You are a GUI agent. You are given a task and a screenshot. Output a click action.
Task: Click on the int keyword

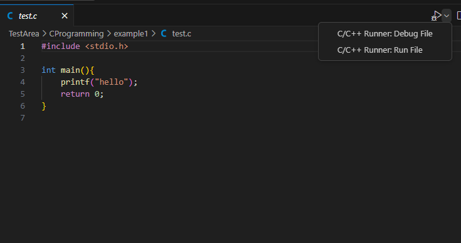48,70
